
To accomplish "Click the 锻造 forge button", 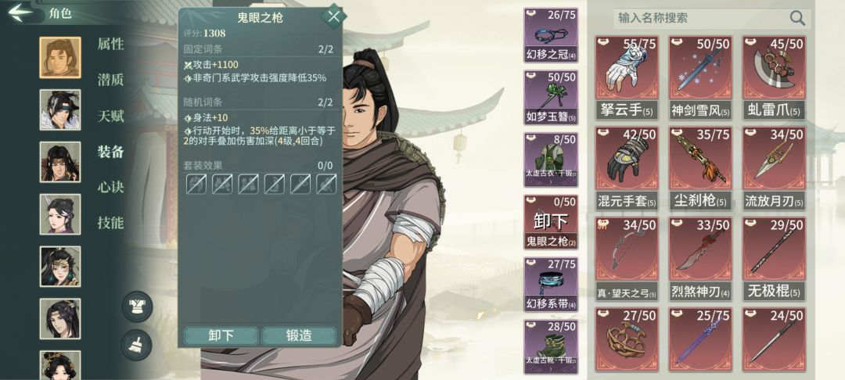I will point(299,335).
